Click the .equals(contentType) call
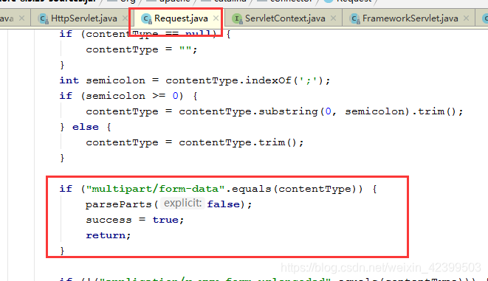The height and width of the screenshot is (281, 488). [x=294, y=189]
